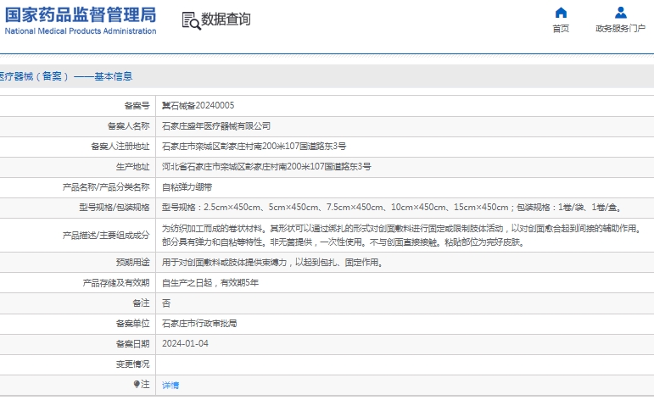Viewport: 654px width, 400px height.
Task: Click product name 自粘弹力绷带
Action: tap(187, 187)
